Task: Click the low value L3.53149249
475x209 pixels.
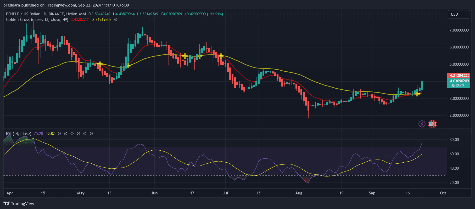Action: click(x=148, y=14)
